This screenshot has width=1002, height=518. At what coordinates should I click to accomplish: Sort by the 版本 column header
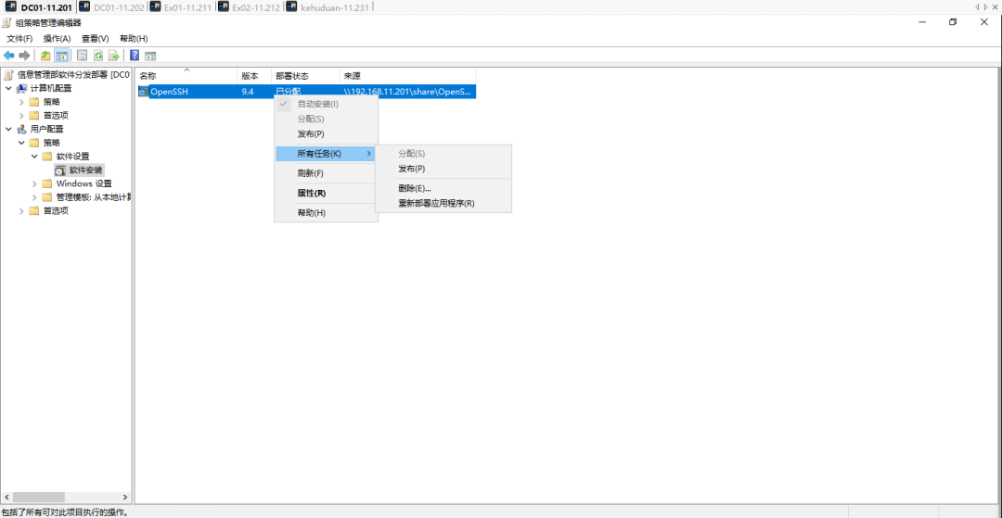click(x=254, y=76)
